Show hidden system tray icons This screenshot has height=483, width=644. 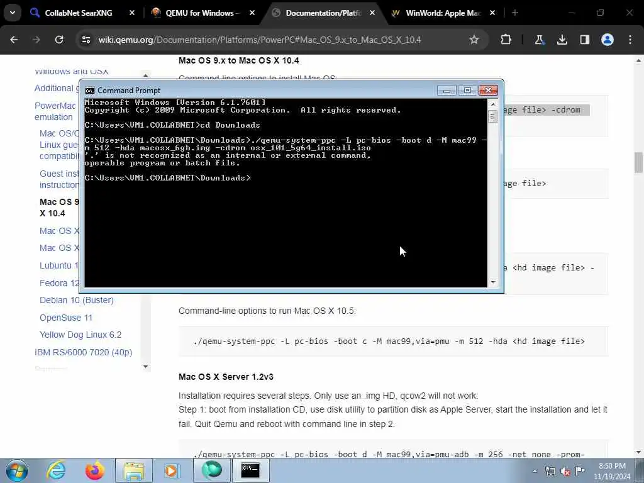click(535, 471)
